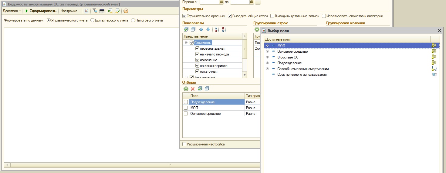
Task: Select Бухгалтерского учета radio button
Action: coord(93,20)
